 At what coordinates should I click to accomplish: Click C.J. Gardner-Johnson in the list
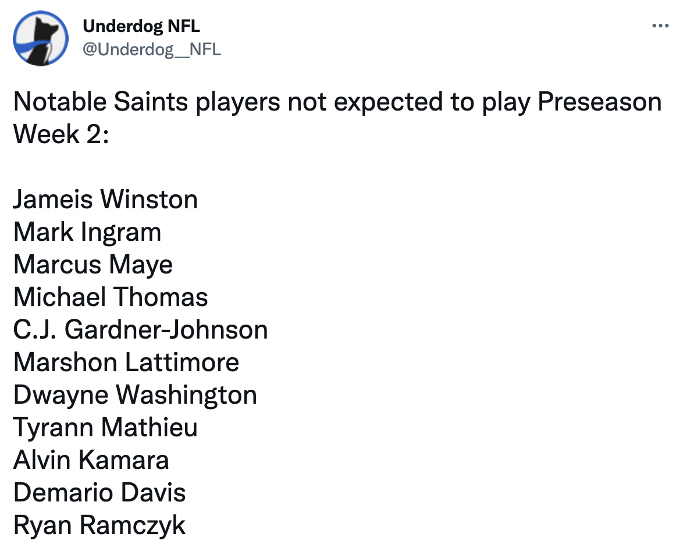click(140, 330)
